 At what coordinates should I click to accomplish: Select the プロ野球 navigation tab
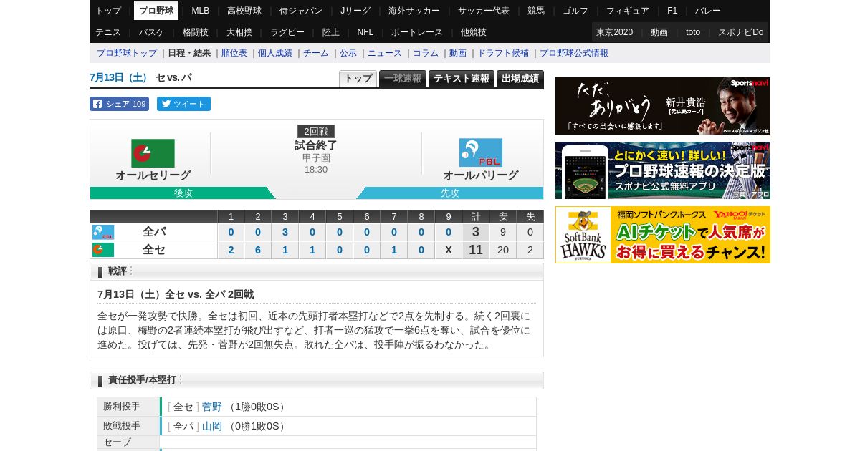tap(156, 11)
